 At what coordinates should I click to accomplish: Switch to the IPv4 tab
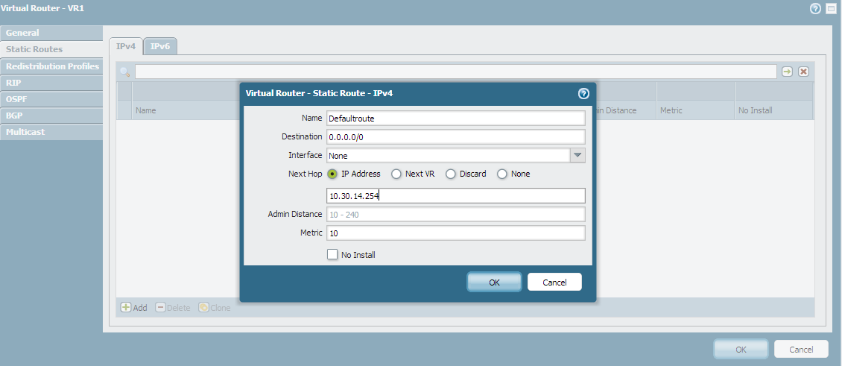(x=126, y=46)
